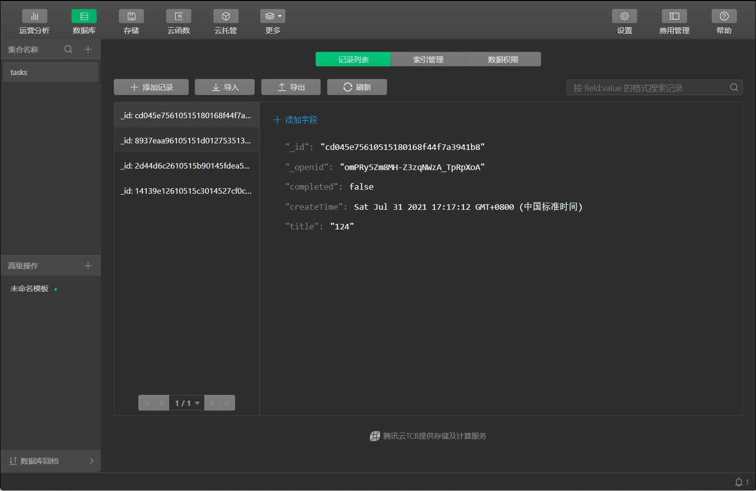Click the plus icon to add a collection
The width and height of the screenshot is (756, 491).
pos(88,49)
